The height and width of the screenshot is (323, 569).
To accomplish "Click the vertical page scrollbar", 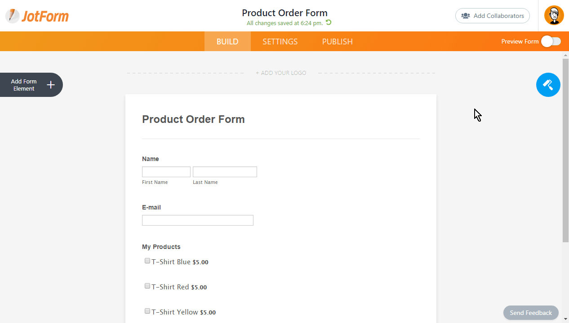I will pos(565,151).
